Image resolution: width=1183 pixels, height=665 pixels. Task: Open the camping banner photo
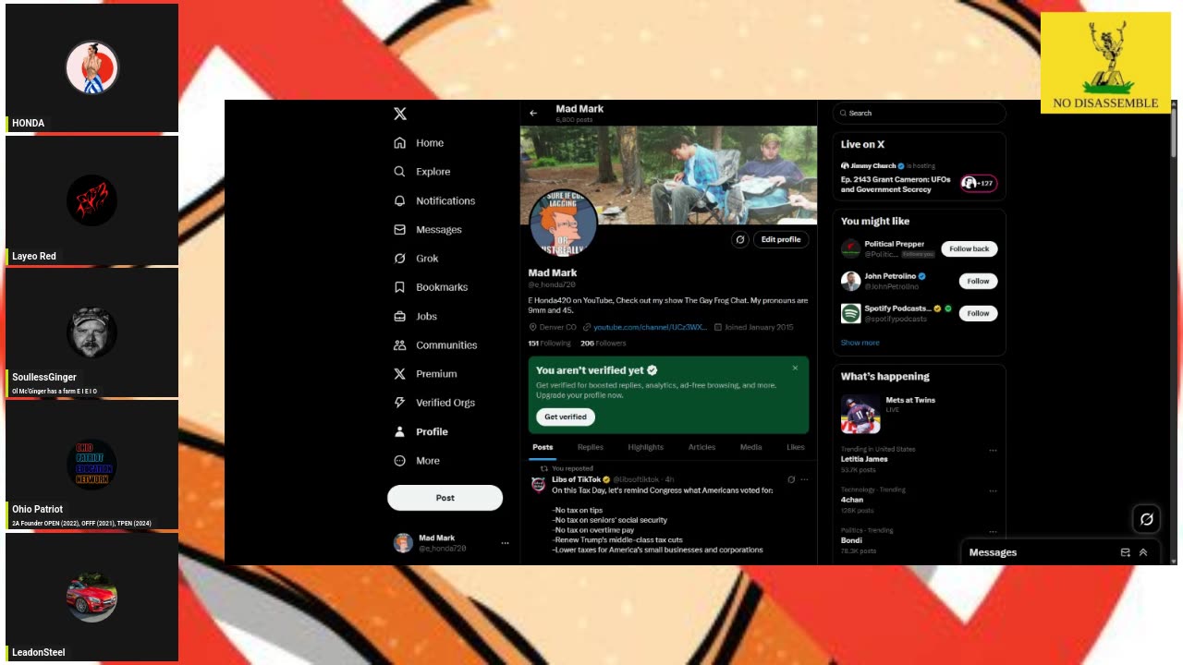668,175
